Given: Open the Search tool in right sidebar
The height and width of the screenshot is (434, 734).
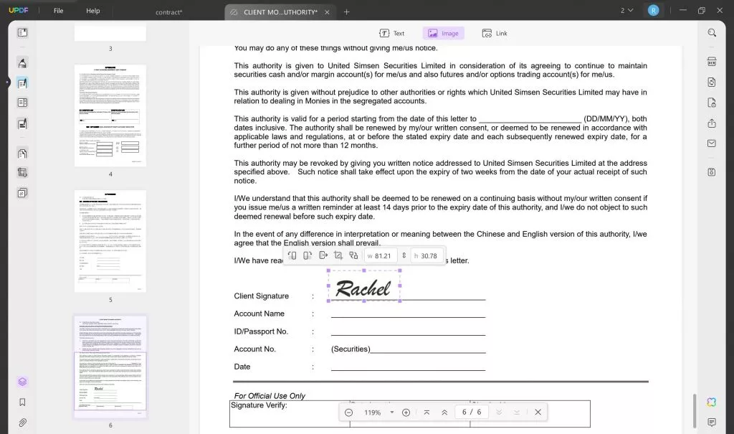Looking at the screenshot, I should [711, 32].
